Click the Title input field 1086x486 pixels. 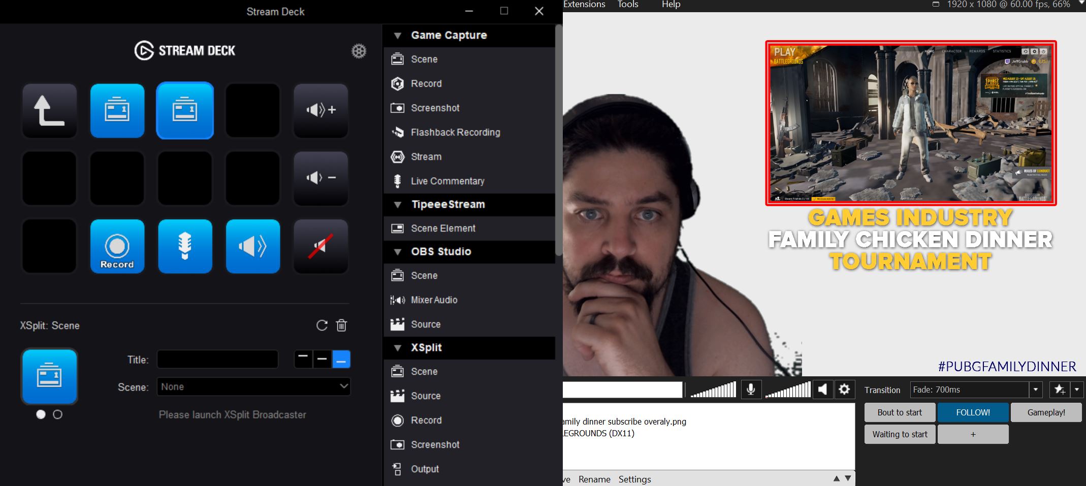point(217,360)
